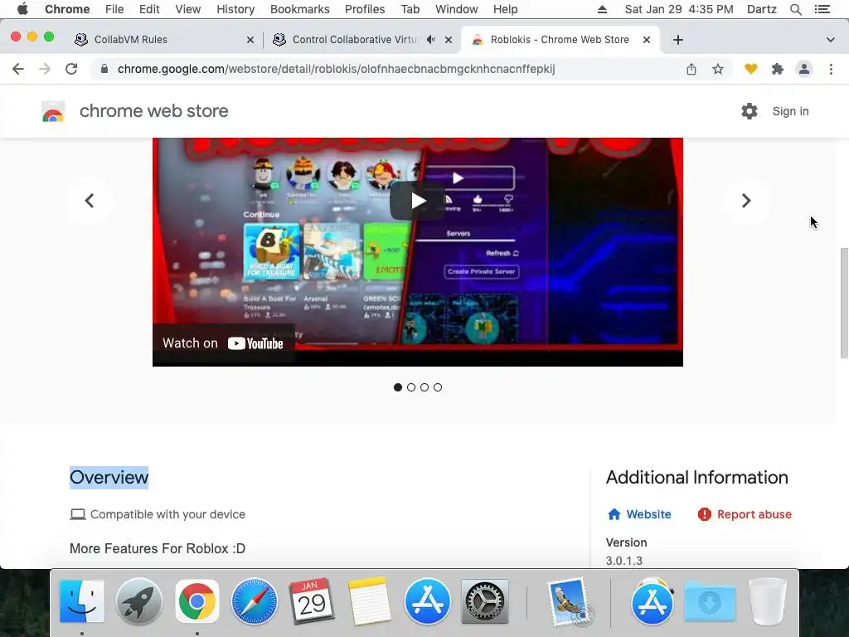Open the Extensions puzzle piece menu

[778, 69]
